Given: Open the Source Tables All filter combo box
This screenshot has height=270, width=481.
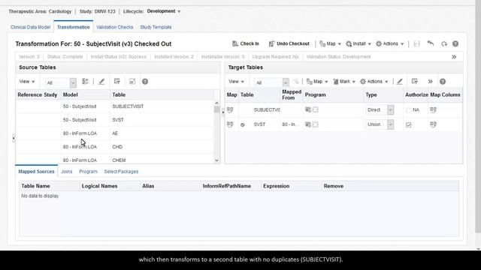Looking at the screenshot, I should pyautogui.click(x=61, y=82).
